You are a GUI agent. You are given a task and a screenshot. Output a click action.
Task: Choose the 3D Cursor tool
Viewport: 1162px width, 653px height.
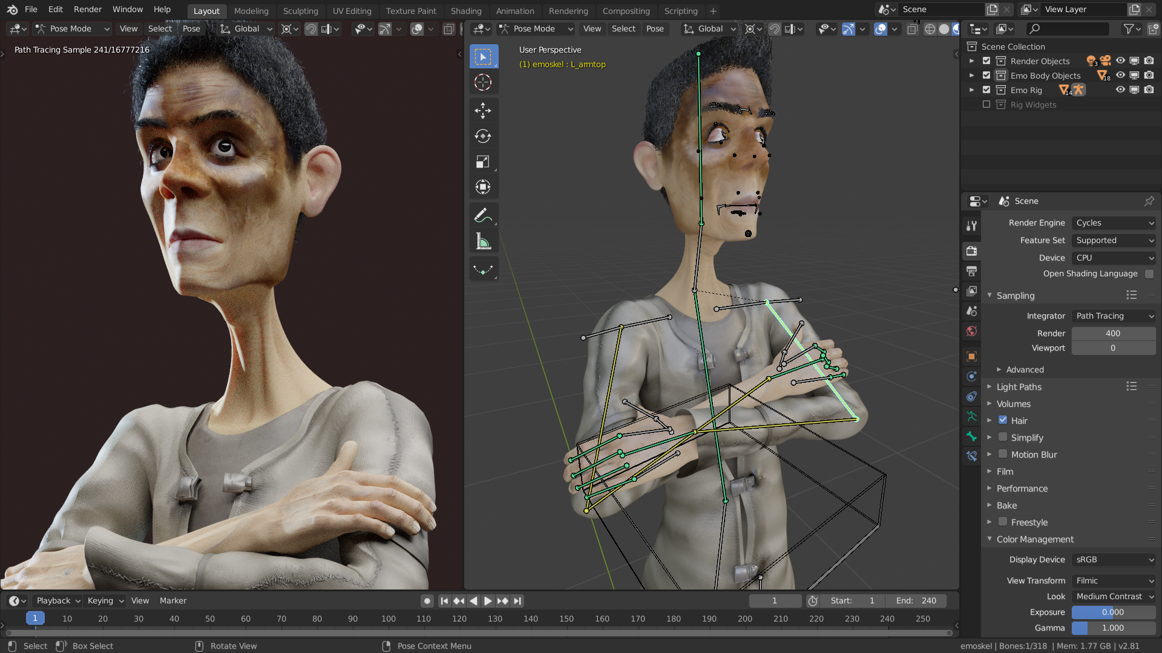pos(483,82)
